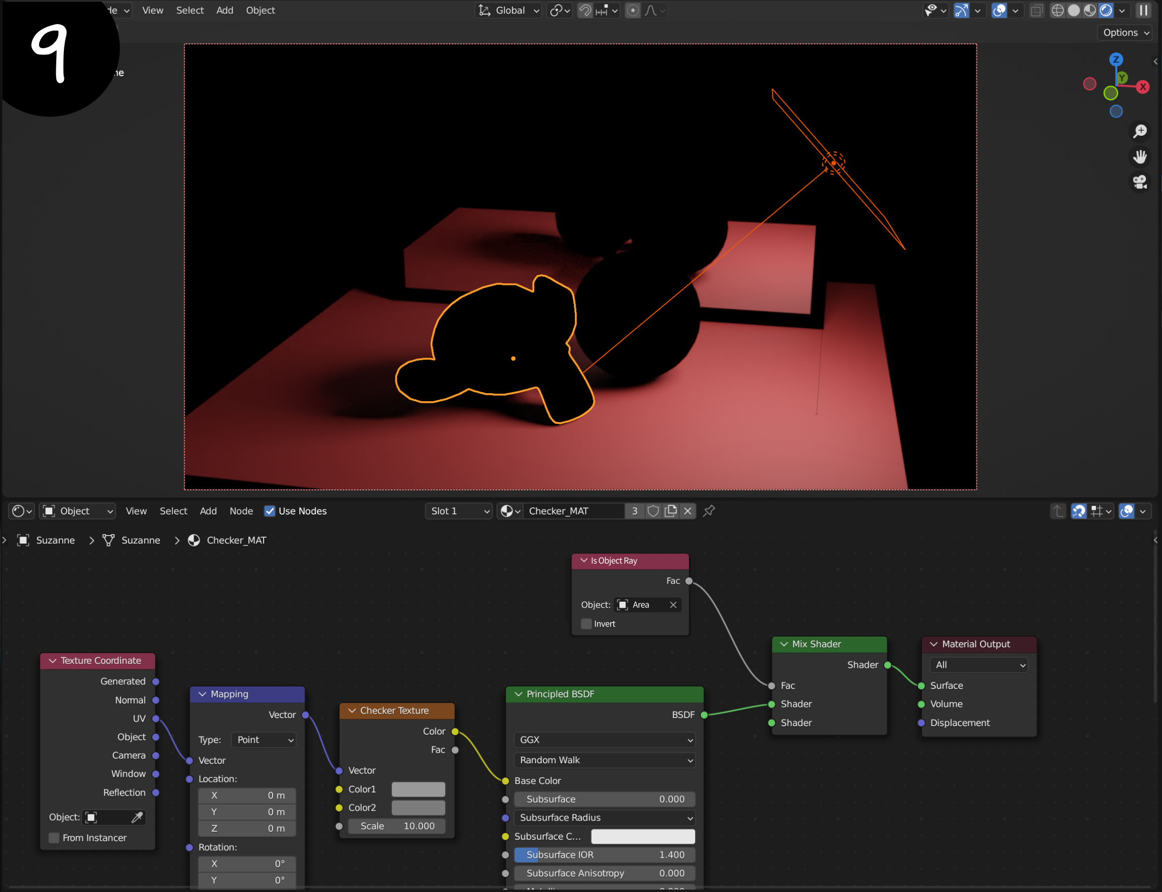Click the zoom magnifier icon in viewport
The height and width of the screenshot is (892, 1162).
tap(1140, 131)
